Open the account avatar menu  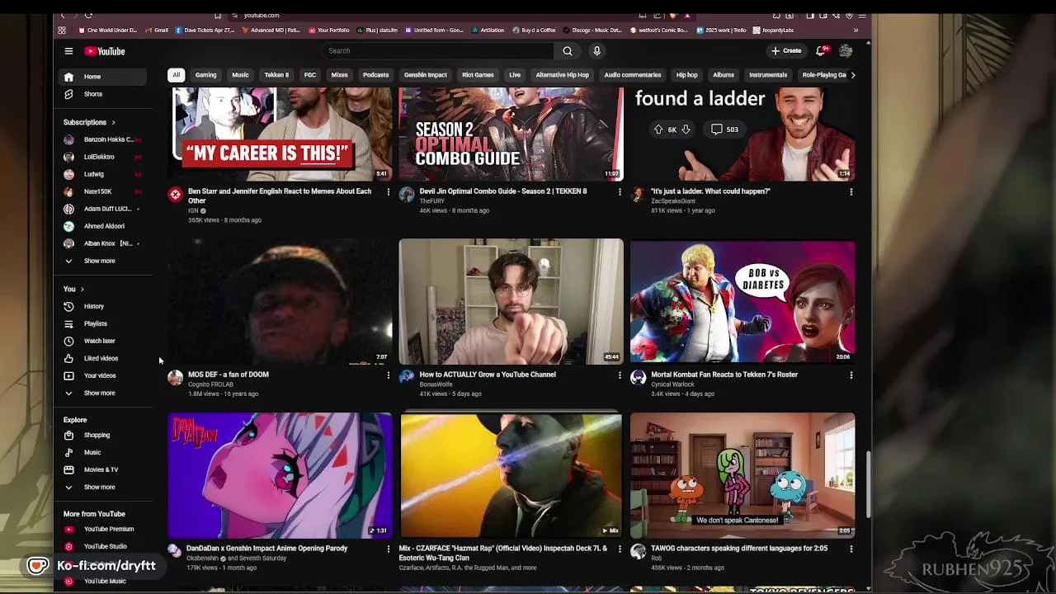846,51
